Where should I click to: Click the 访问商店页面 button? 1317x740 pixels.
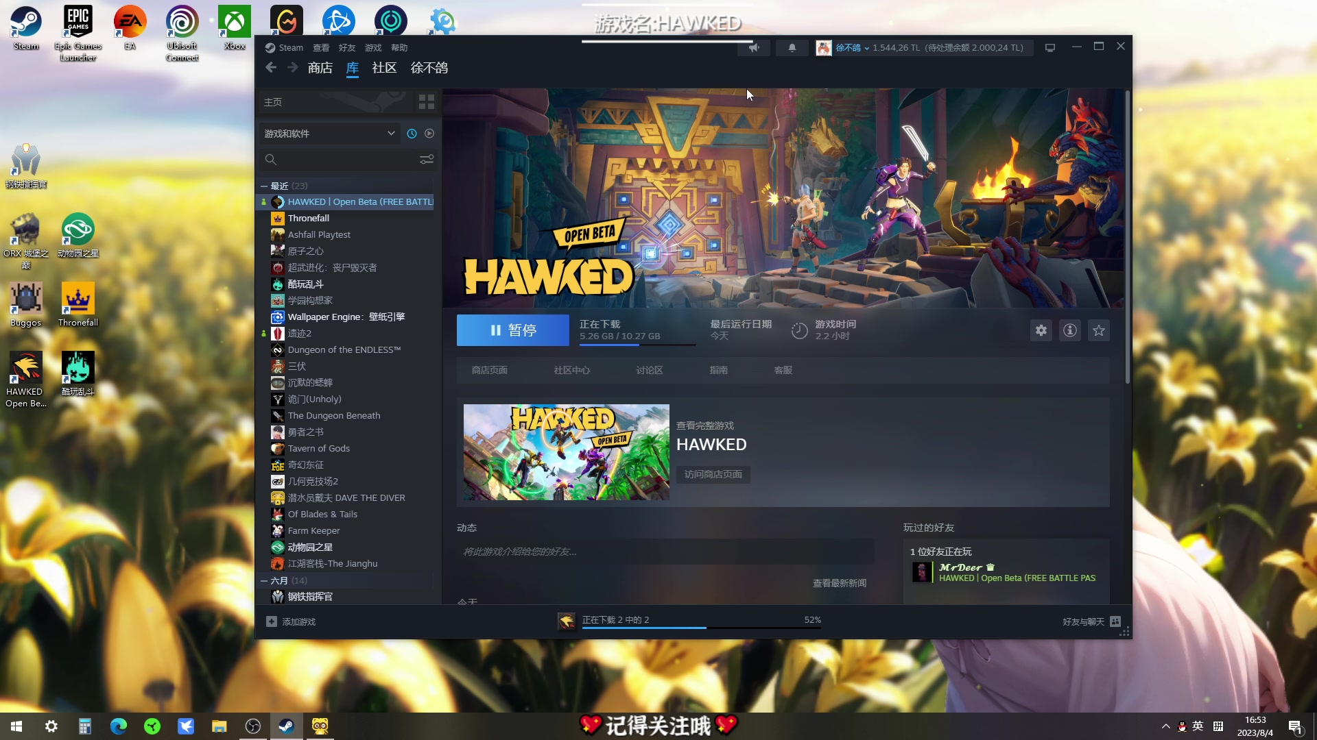pos(713,474)
